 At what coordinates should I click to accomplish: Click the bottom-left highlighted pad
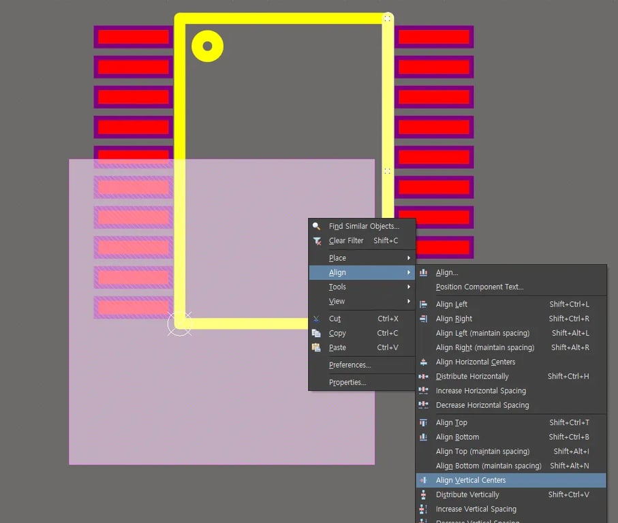(134, 308)
